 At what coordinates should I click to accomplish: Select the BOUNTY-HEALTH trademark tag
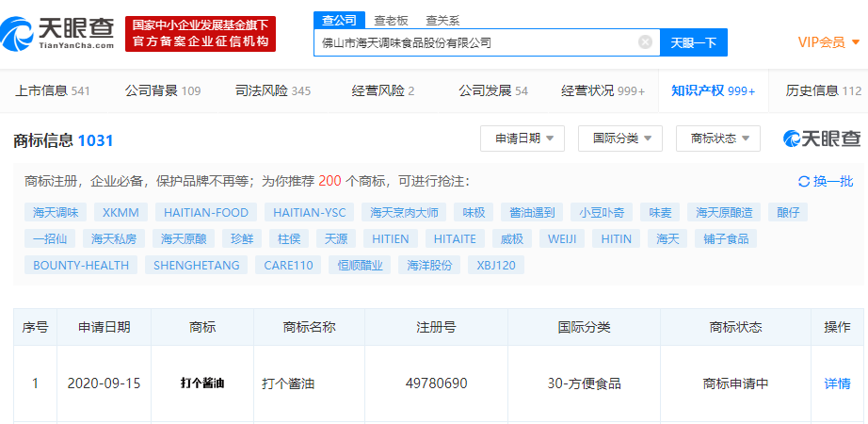(81, 265)
